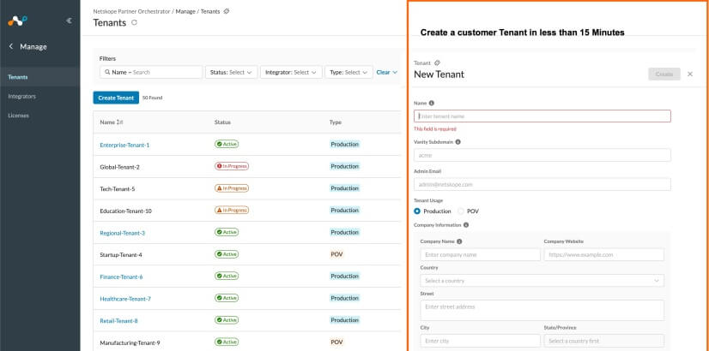Screen dimensions: 709x351
Task: Select the POV tenant usage radio
Action: click(x=461, y=211)
